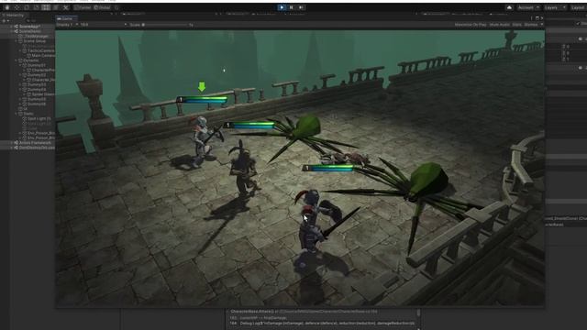Select the Move tool
587x330 pixels.
(x=17, y=7)
